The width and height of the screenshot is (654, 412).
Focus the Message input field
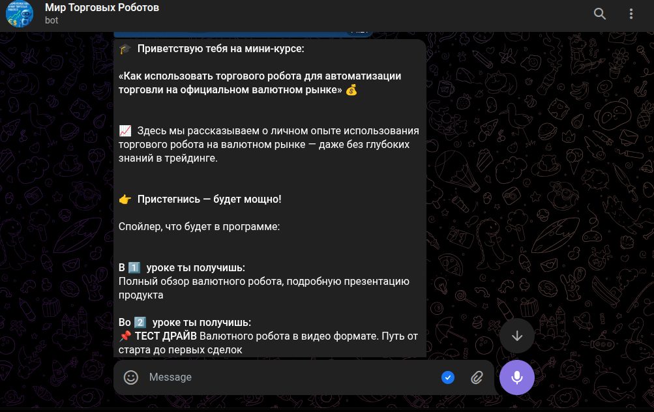292,377
